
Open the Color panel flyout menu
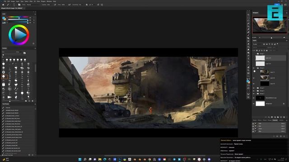click(35, 14)
